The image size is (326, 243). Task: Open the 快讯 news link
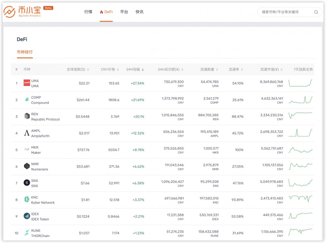click(140, 12)
